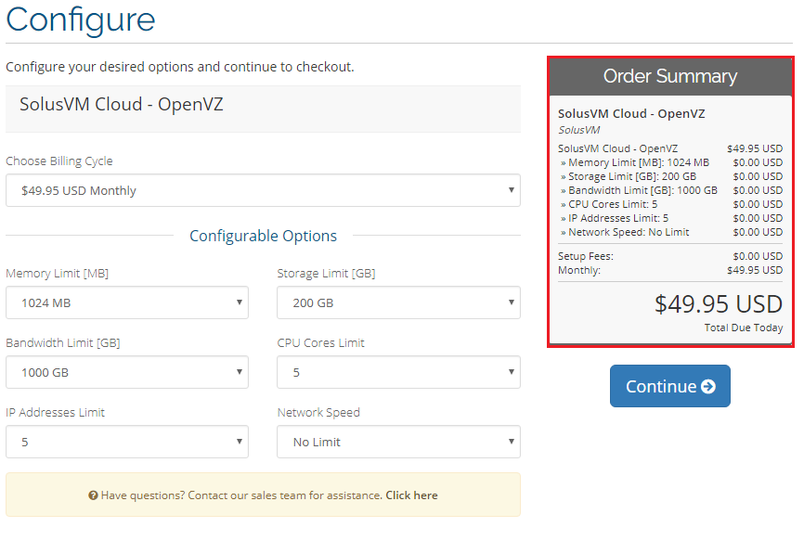
Task: Open the Network Speed dropdown
Action: pyautogui.click(x=399, y=442)
